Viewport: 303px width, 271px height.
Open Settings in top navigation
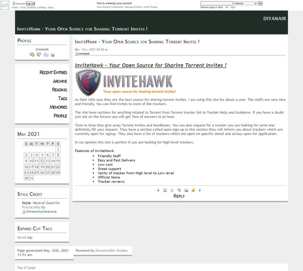[42, 8]
